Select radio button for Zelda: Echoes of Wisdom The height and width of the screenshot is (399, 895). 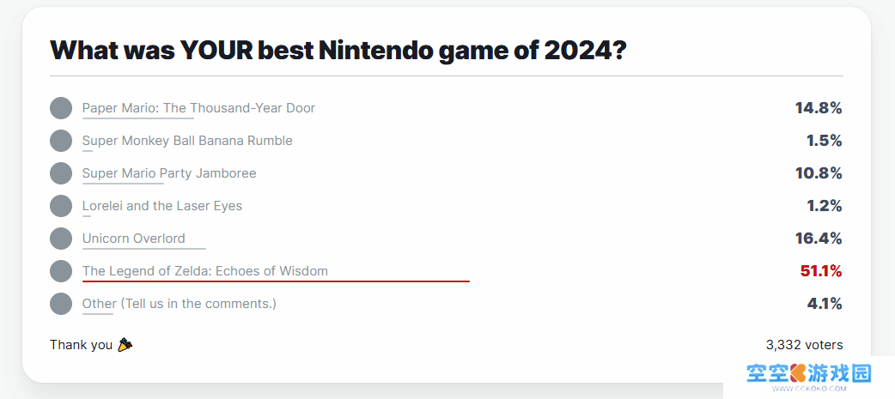click(x=61, y=271)
